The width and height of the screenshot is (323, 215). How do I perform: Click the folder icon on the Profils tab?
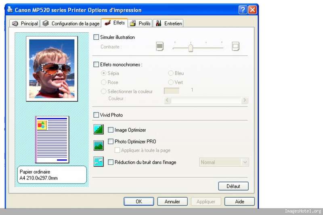[133, 23]
